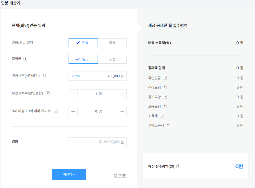Show help for 고용보험 deduction
Screen dimensions: 255x188
pyautogui.click(x=165, y=106)
